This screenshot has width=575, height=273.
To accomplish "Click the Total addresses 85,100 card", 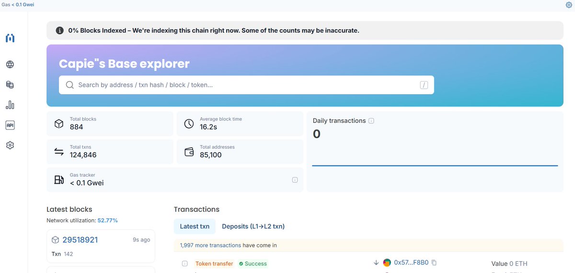I will (240, 152).
